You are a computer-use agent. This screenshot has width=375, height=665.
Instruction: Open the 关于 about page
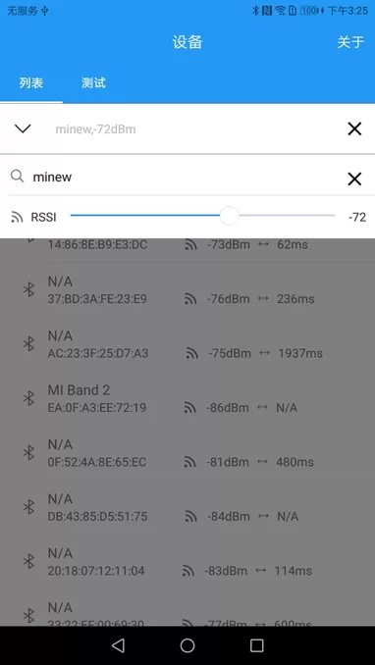350,42
